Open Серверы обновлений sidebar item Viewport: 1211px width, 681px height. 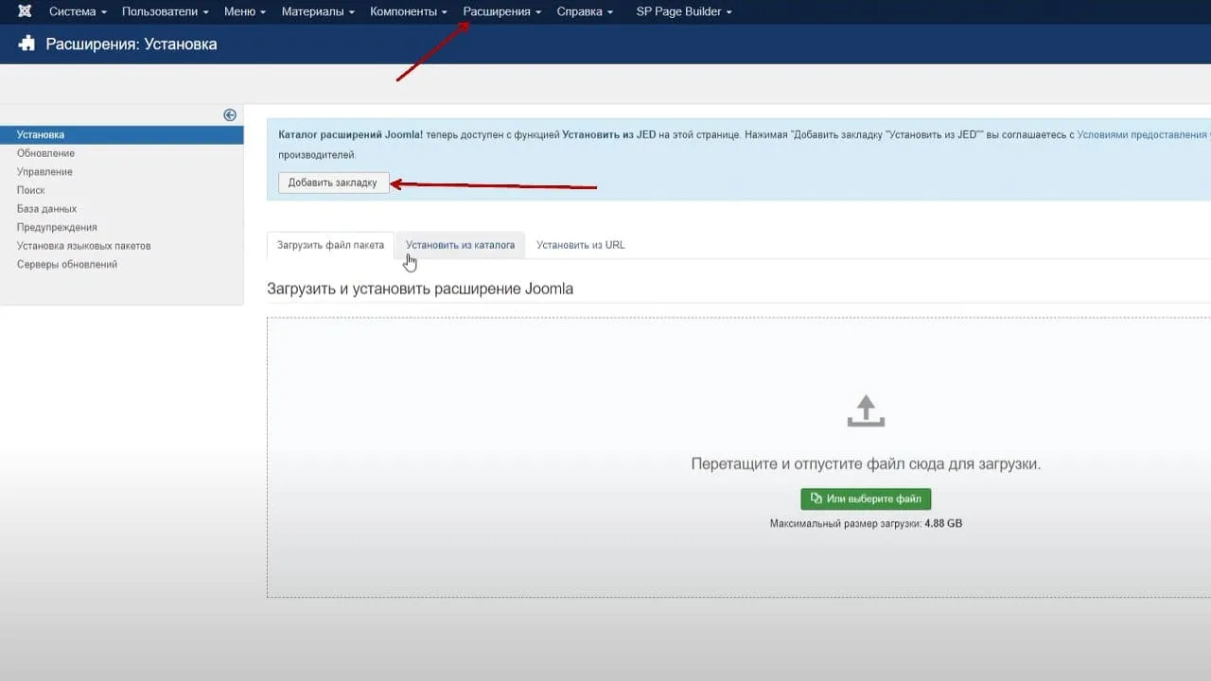(x=67, y=265)
